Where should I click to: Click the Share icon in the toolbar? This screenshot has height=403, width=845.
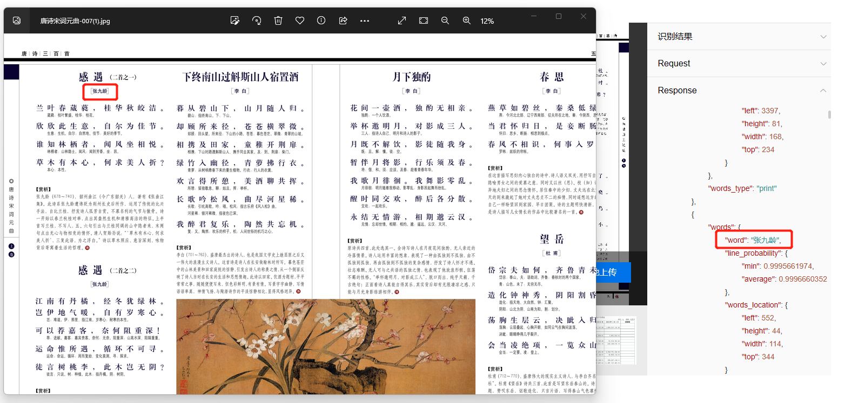pos(343,21)
